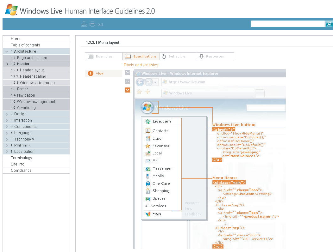This screenshot has height=252, width=333.
Task: Switch to the Resources tab
Action: (216, 57)
